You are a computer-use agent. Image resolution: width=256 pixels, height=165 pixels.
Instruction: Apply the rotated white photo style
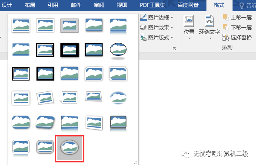coord(45,97)
